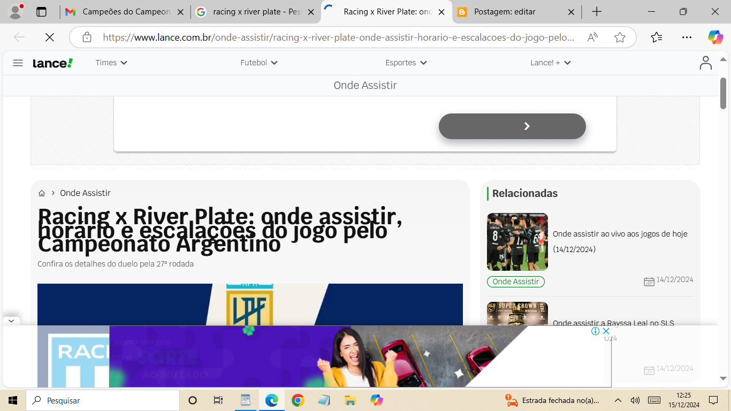Open the notifications center icon

[713, 400]
